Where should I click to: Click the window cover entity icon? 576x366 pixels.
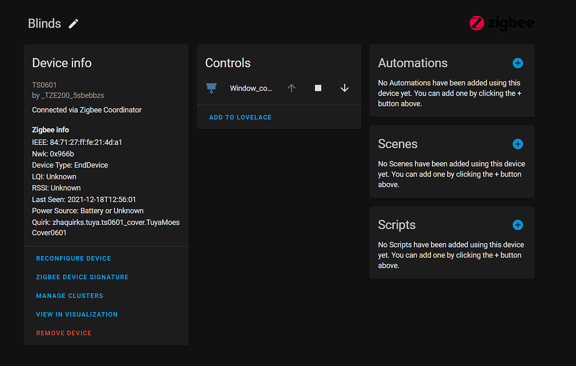pyautogui.click(x=211, y=88)
